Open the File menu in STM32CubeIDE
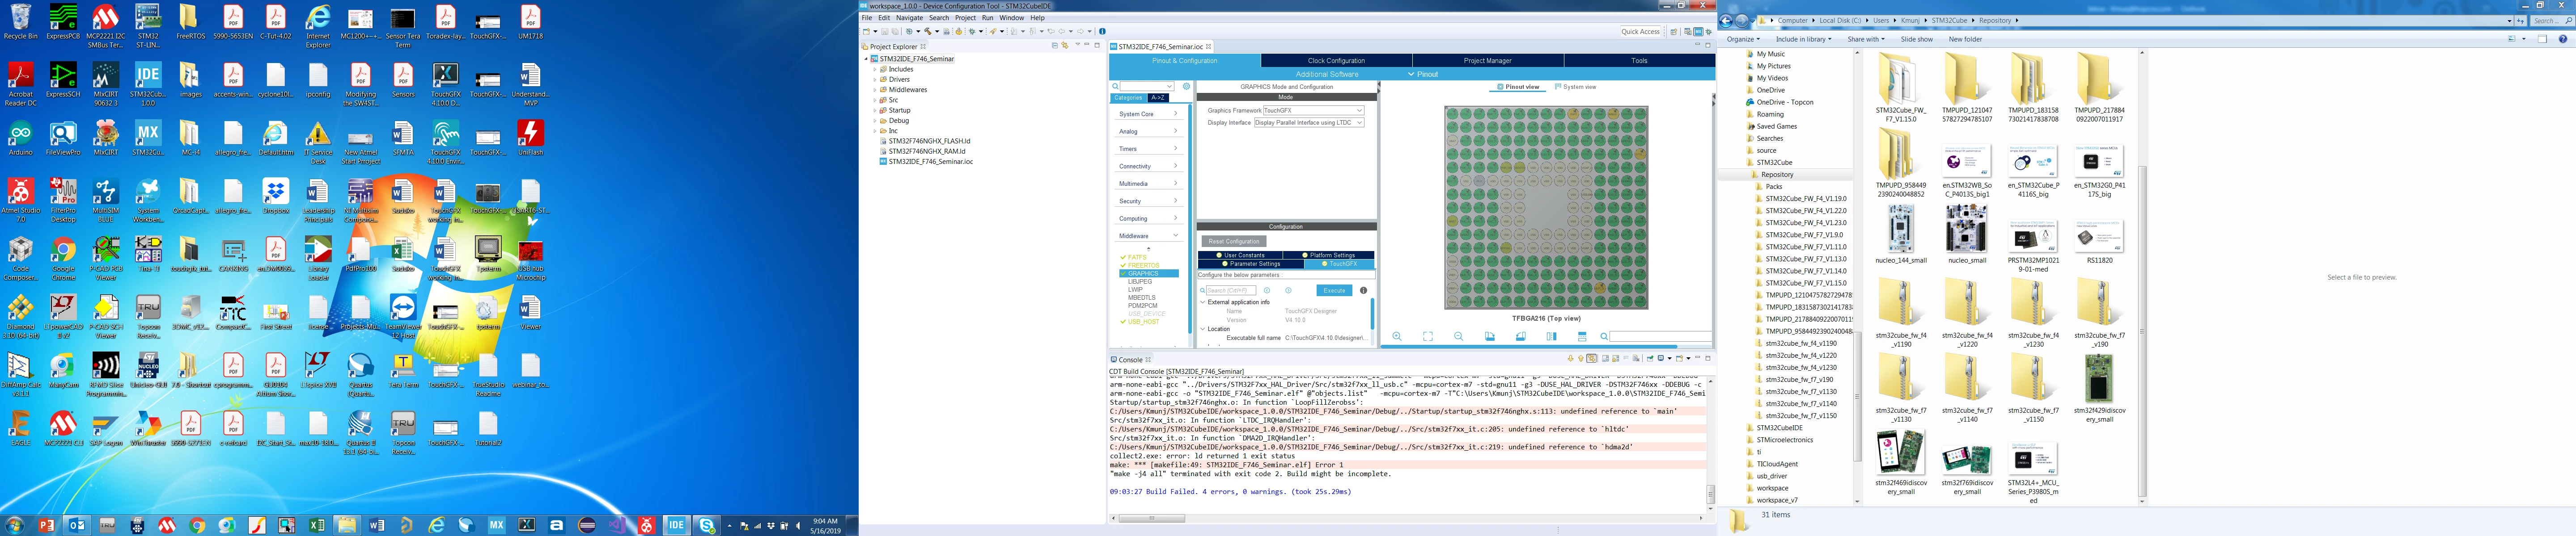The height and width of the screenshot is (536, 2576). pos(867,18)
